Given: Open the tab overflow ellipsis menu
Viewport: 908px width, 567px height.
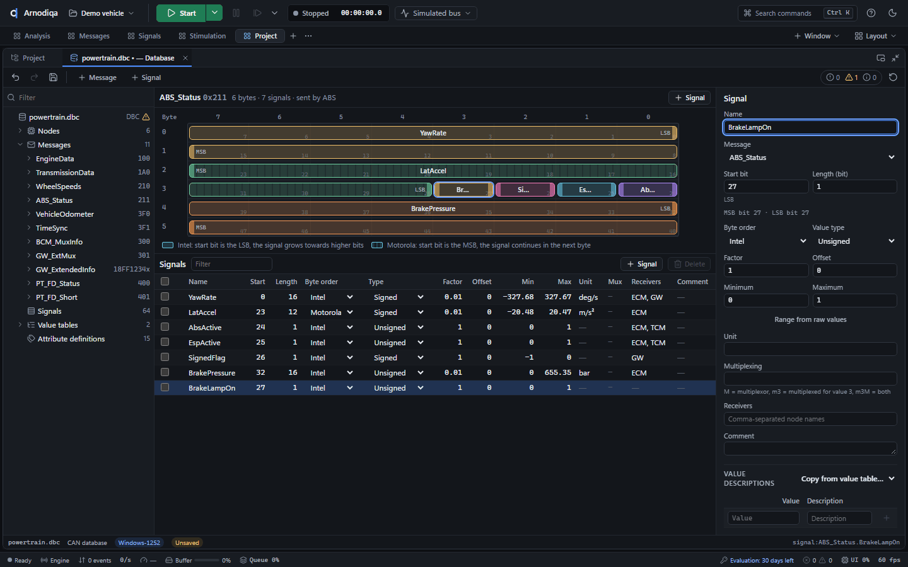Looking at the screenshot, I should pyautogui.click(x=308, y=36).
